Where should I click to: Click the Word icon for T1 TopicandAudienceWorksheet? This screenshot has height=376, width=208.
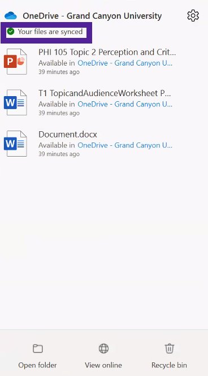tap(15, 103)
